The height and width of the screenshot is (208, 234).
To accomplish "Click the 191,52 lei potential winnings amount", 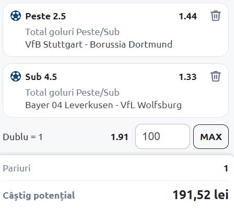I will [200, 194].
